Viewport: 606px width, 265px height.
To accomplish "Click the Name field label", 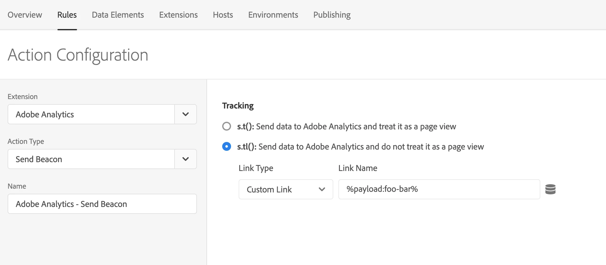I will (17, 186).
